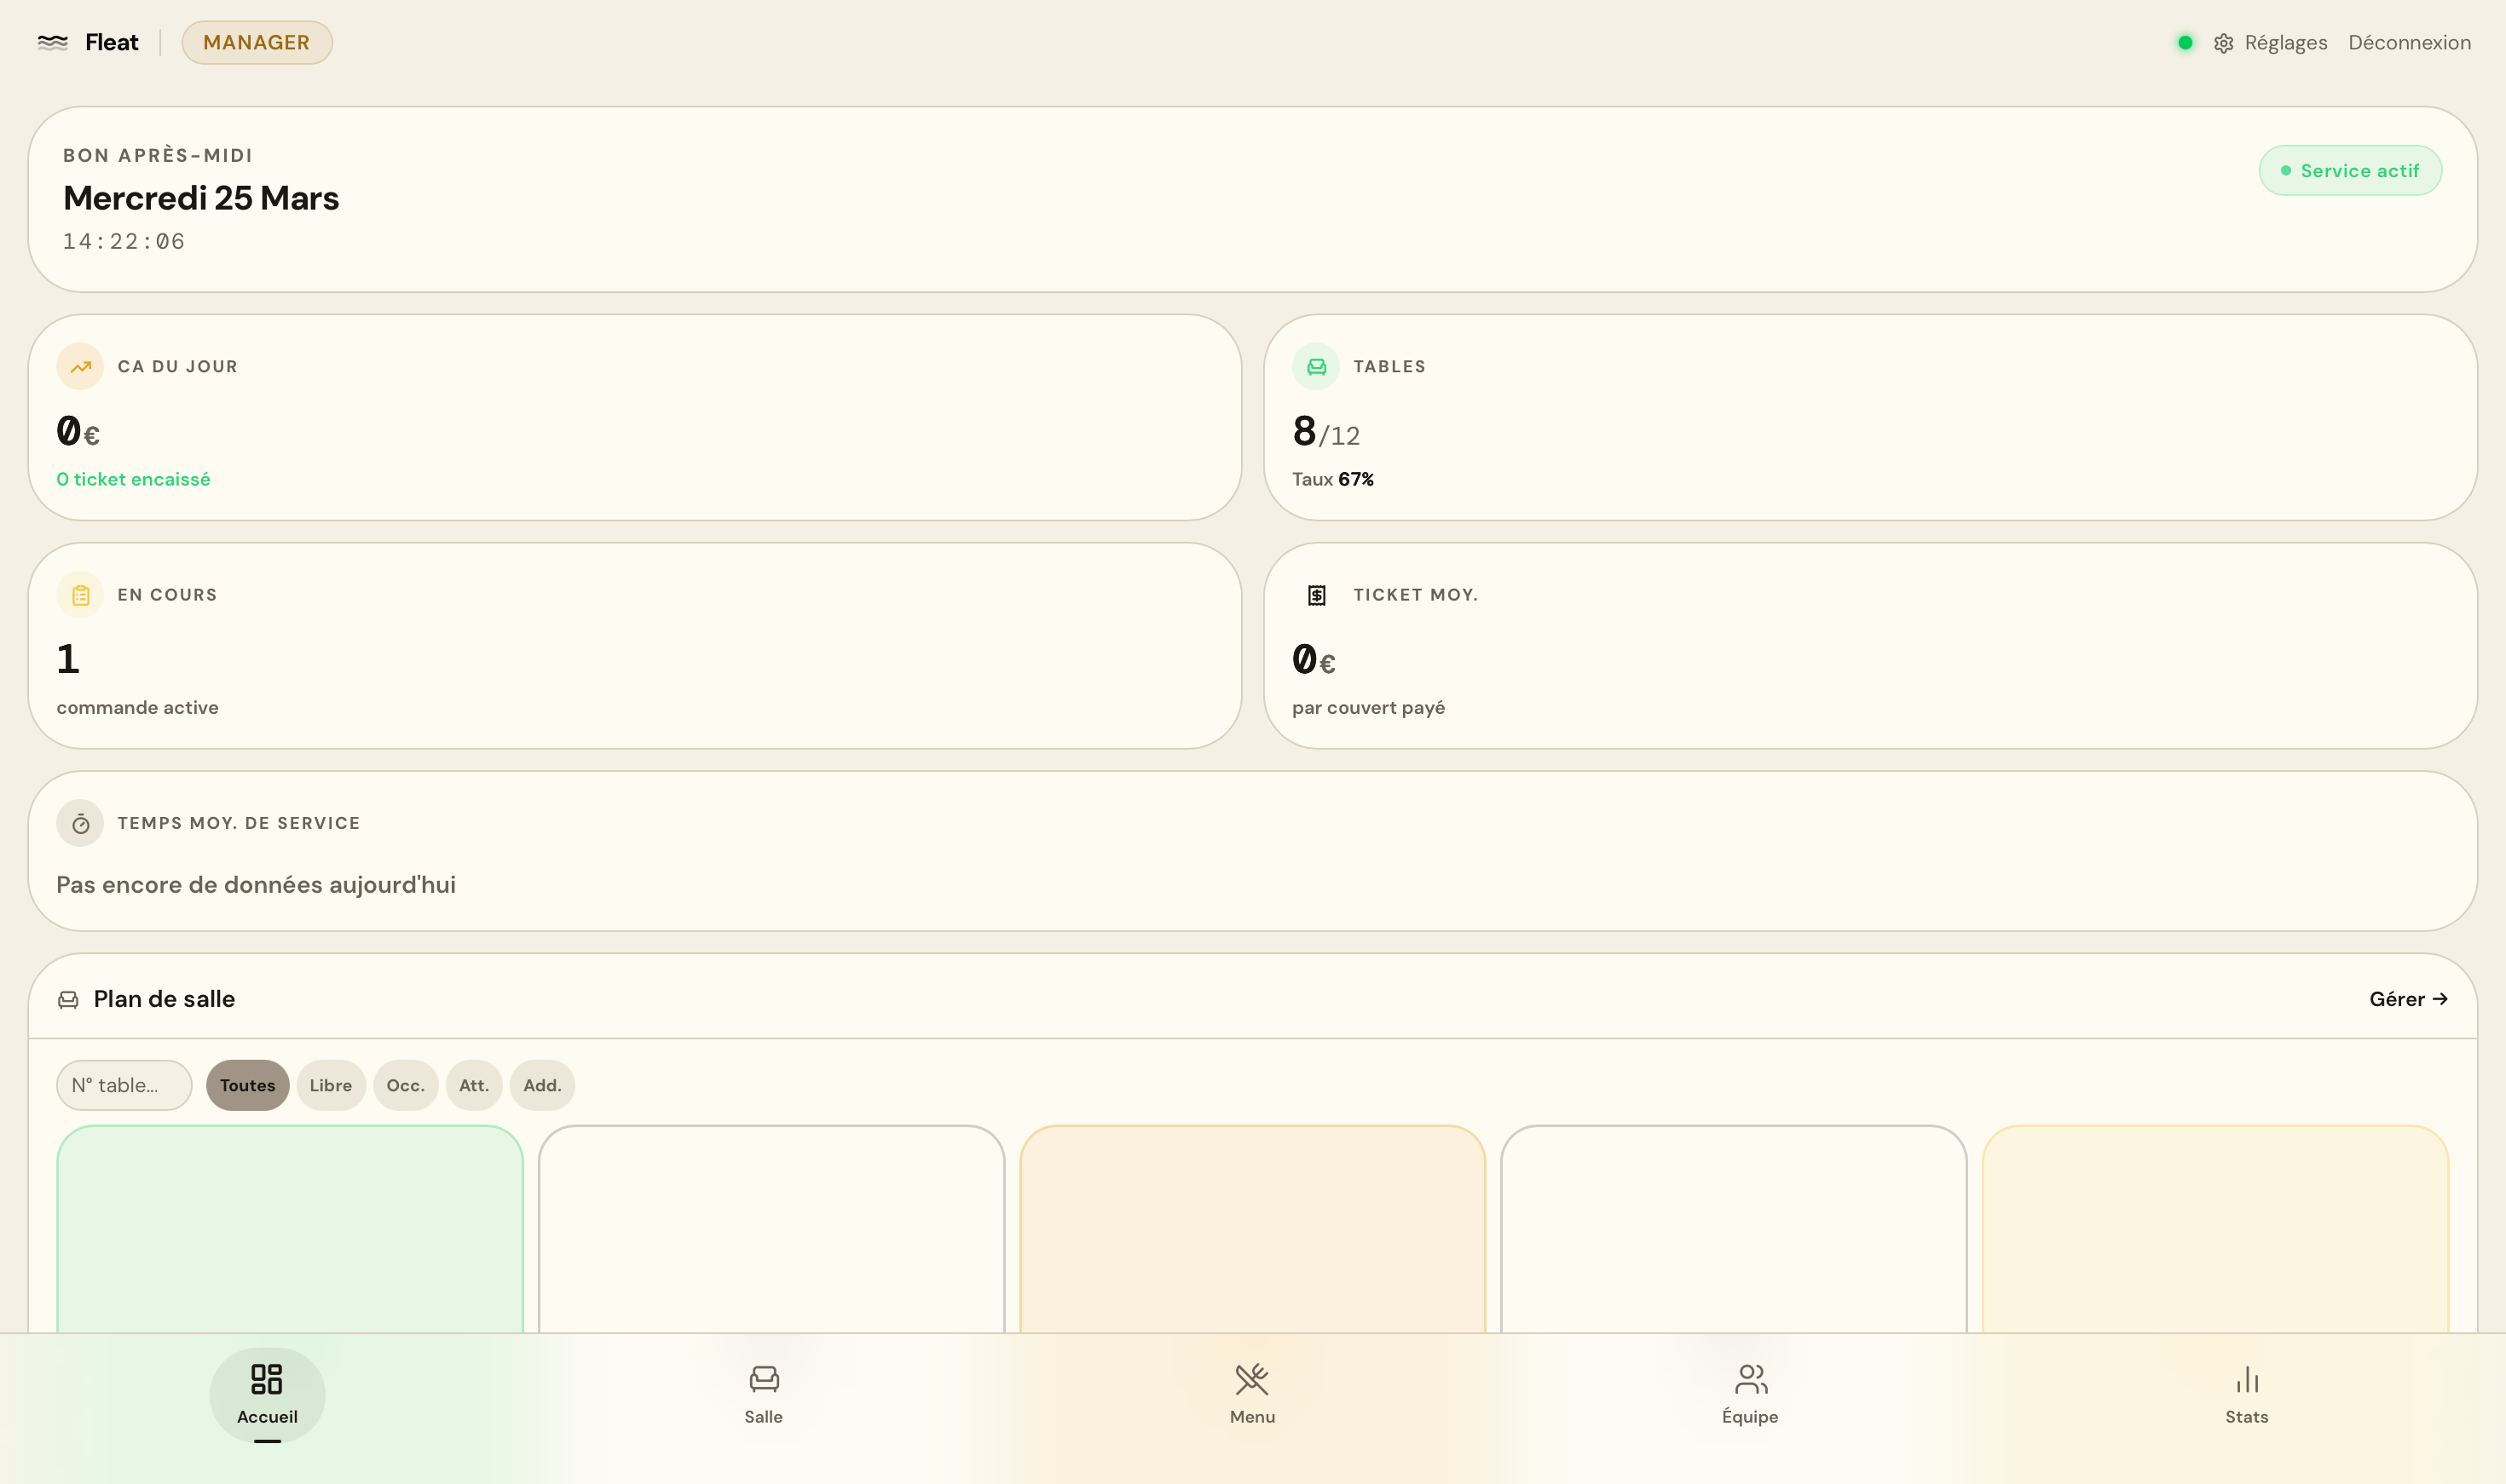2506x1484 pixels.
Task: Click the Déconnexion link
Action: (2409, 43)
